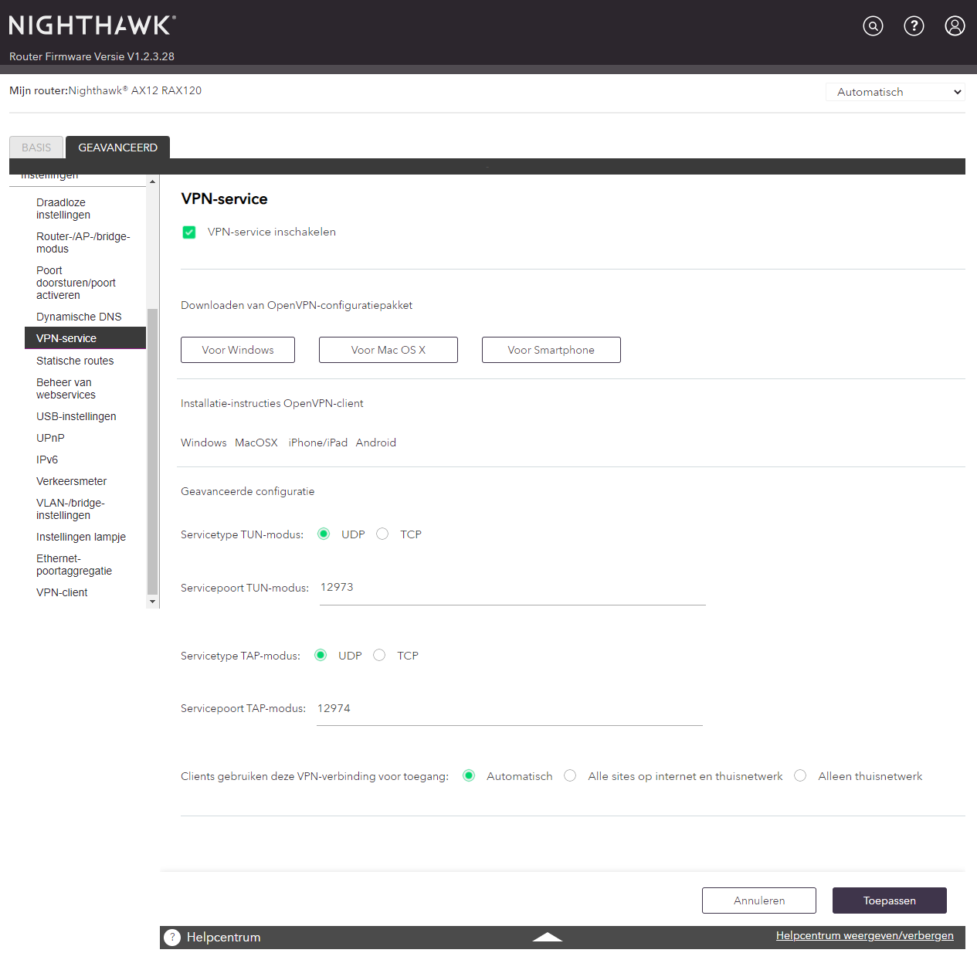Click the Helpcentrum question mark icon
The image size is (977, 970).
coord(172,938)
